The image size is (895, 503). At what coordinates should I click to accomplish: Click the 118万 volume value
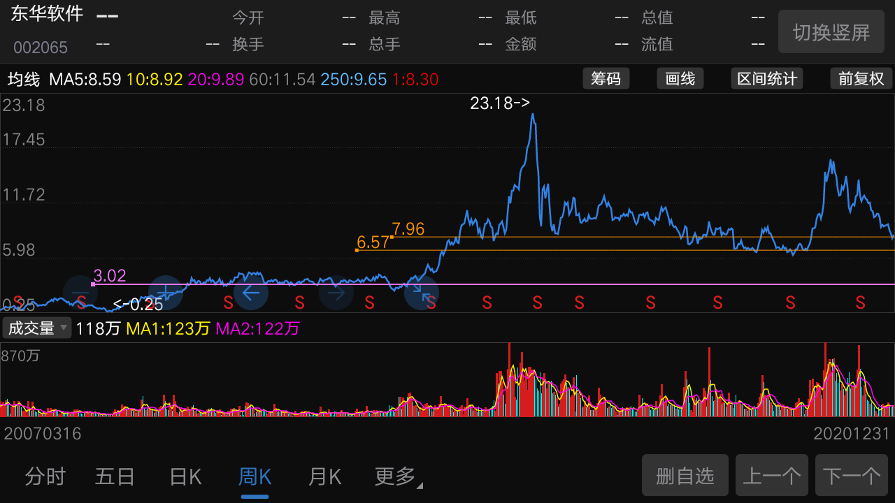click(x=98, y=328)
